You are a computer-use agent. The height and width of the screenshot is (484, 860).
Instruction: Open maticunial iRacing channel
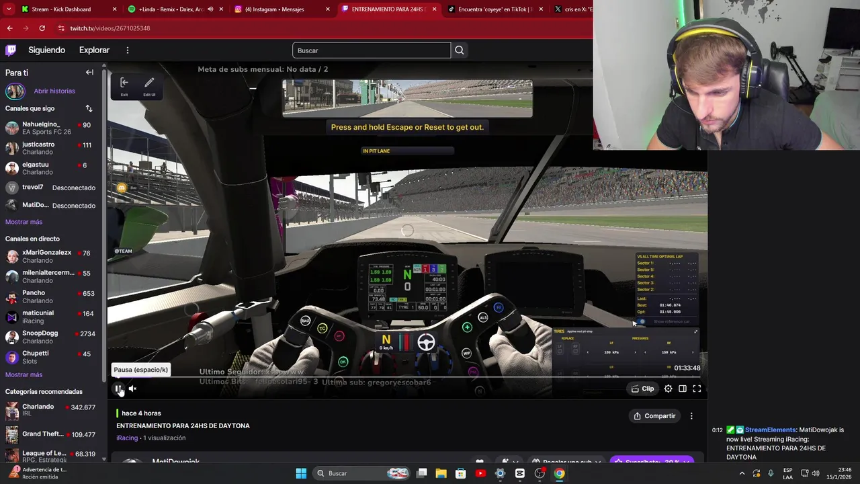click(x=52, y=317)
